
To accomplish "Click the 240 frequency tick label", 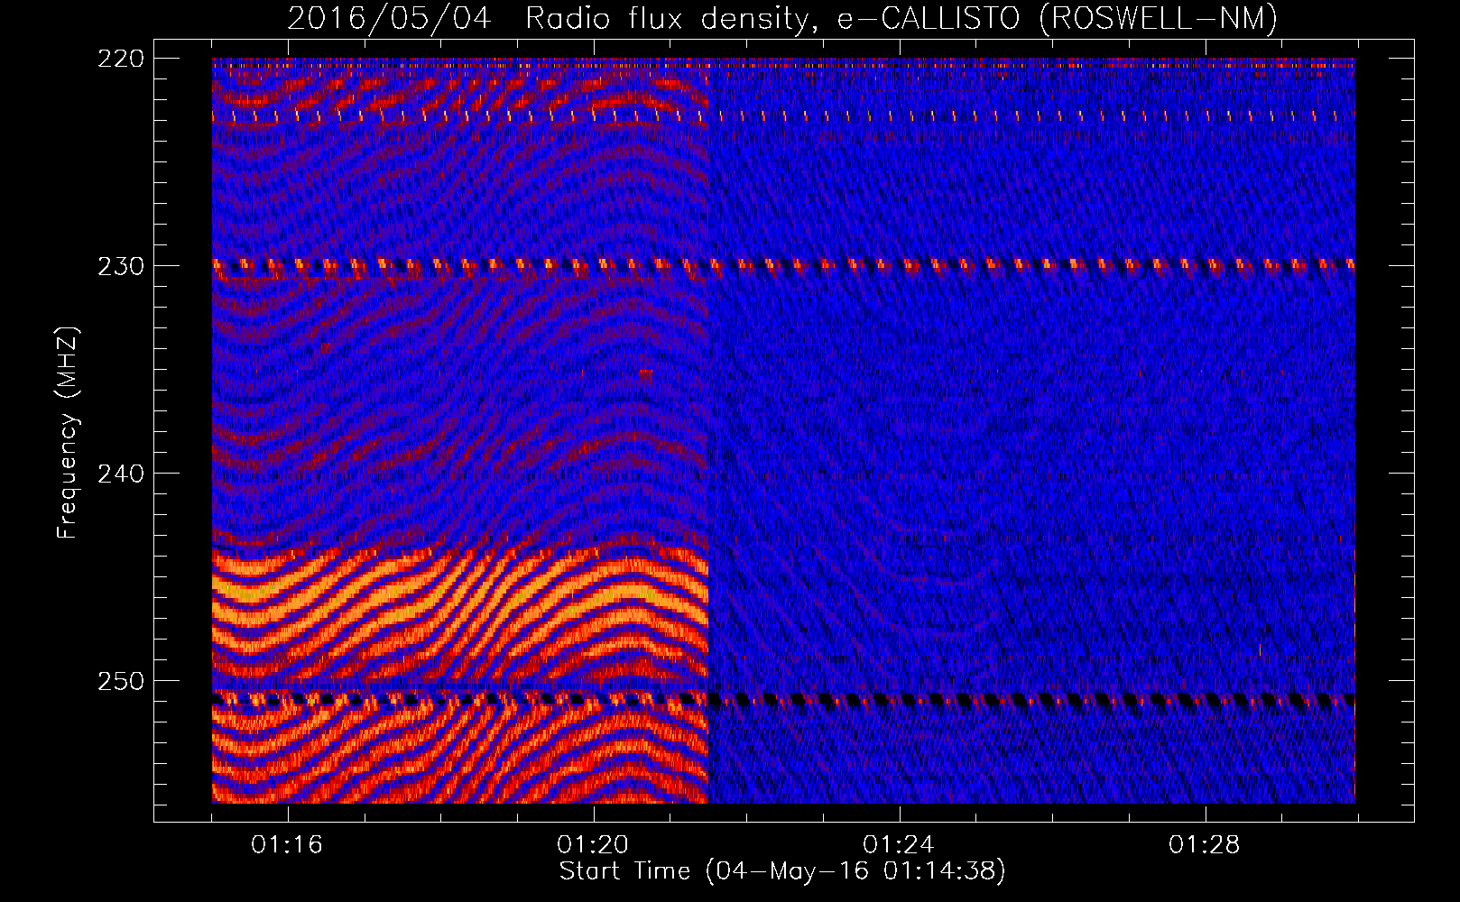I will 120,474.
